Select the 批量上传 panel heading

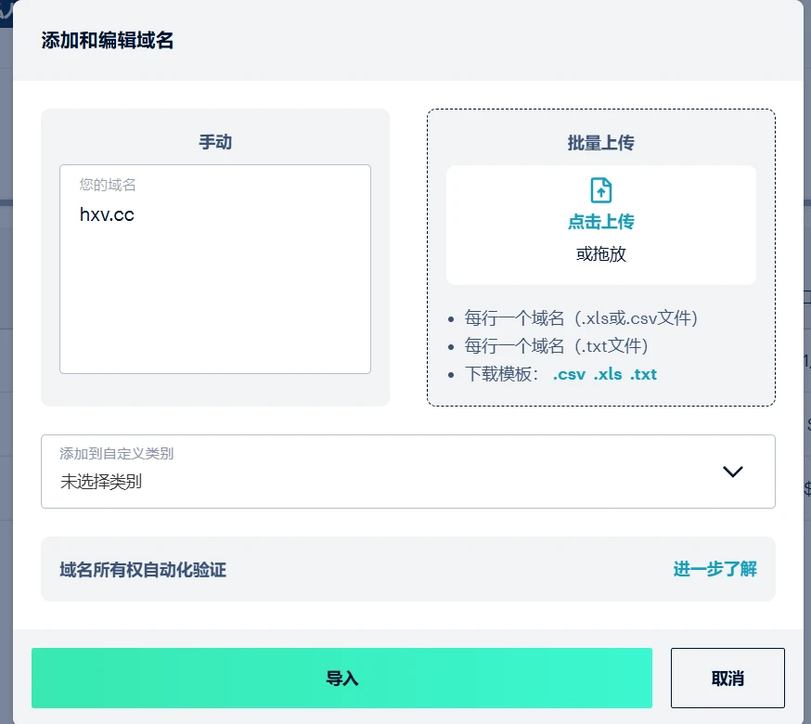601,143
